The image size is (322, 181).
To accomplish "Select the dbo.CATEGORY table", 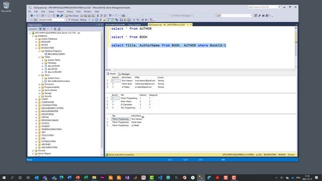I will click(x=54, y=72).
